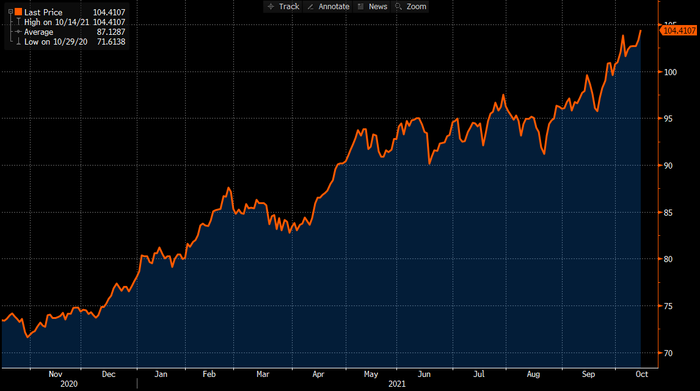
Task: Click the Zoom magnifier icon
Action: coord(399,6)
